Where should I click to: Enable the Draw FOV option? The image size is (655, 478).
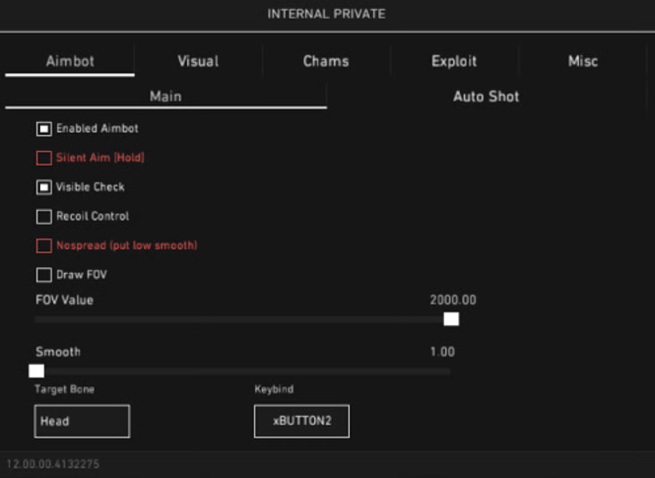(44, 274)
